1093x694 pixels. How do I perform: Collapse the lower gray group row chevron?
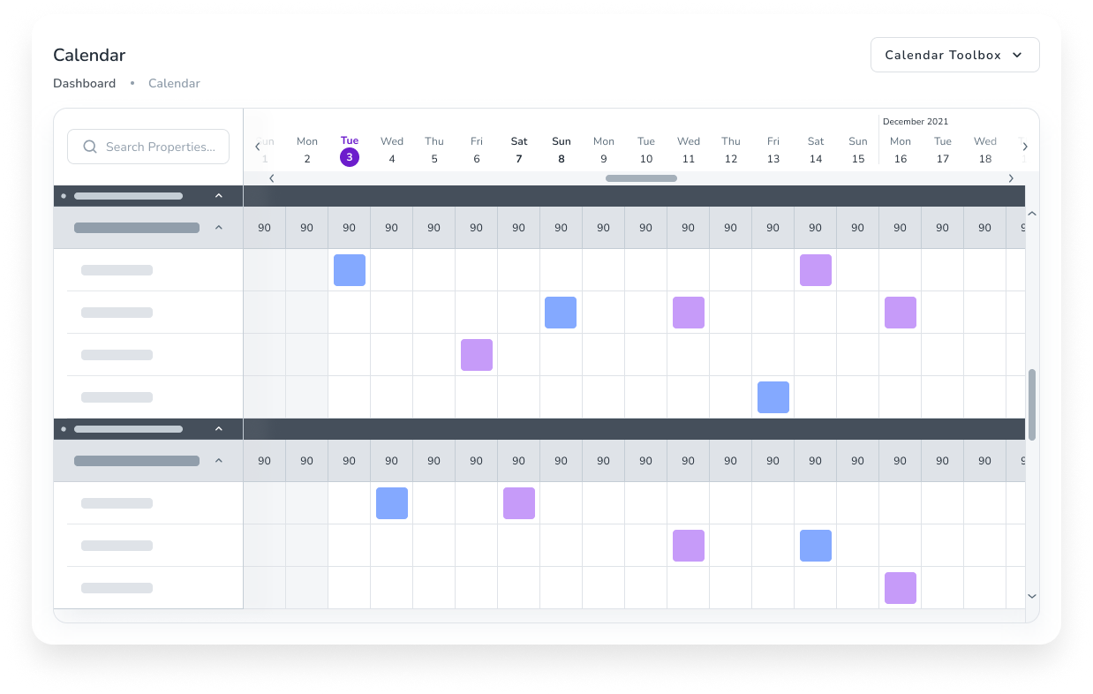click(x=219, y=461)
